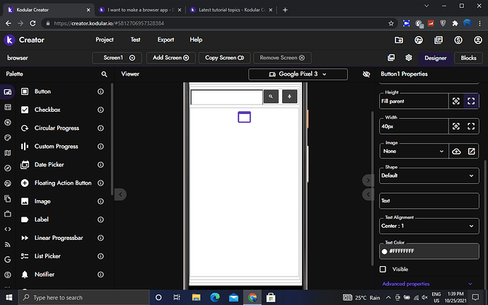Screen dimensions: 488x305
Task: Open the User Interface palette category
Action: click(8, 92)
